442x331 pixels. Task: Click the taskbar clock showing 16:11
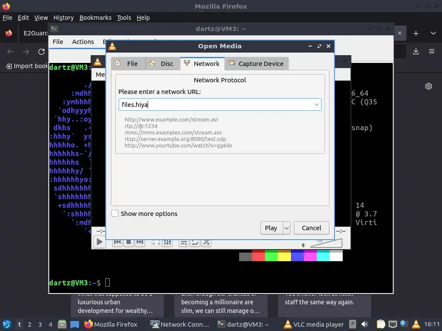coord(432,324)
